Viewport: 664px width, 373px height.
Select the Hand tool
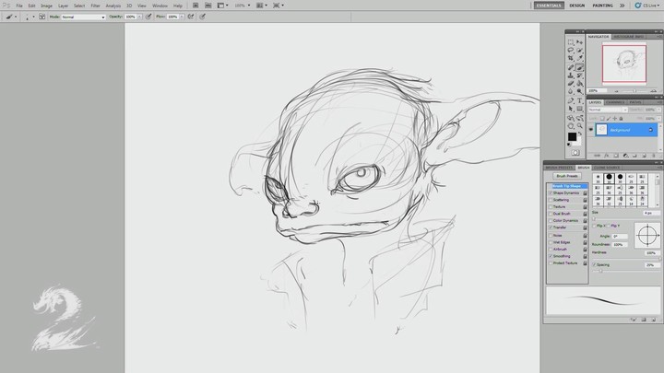[x=571, y=126]
